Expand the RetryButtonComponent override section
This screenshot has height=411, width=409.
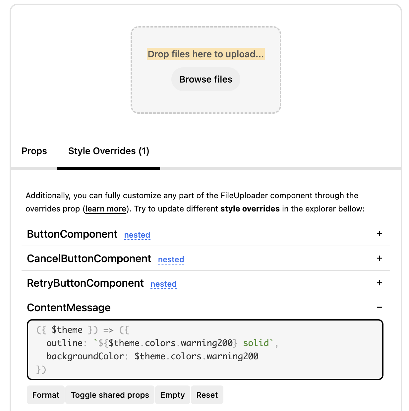85,283
